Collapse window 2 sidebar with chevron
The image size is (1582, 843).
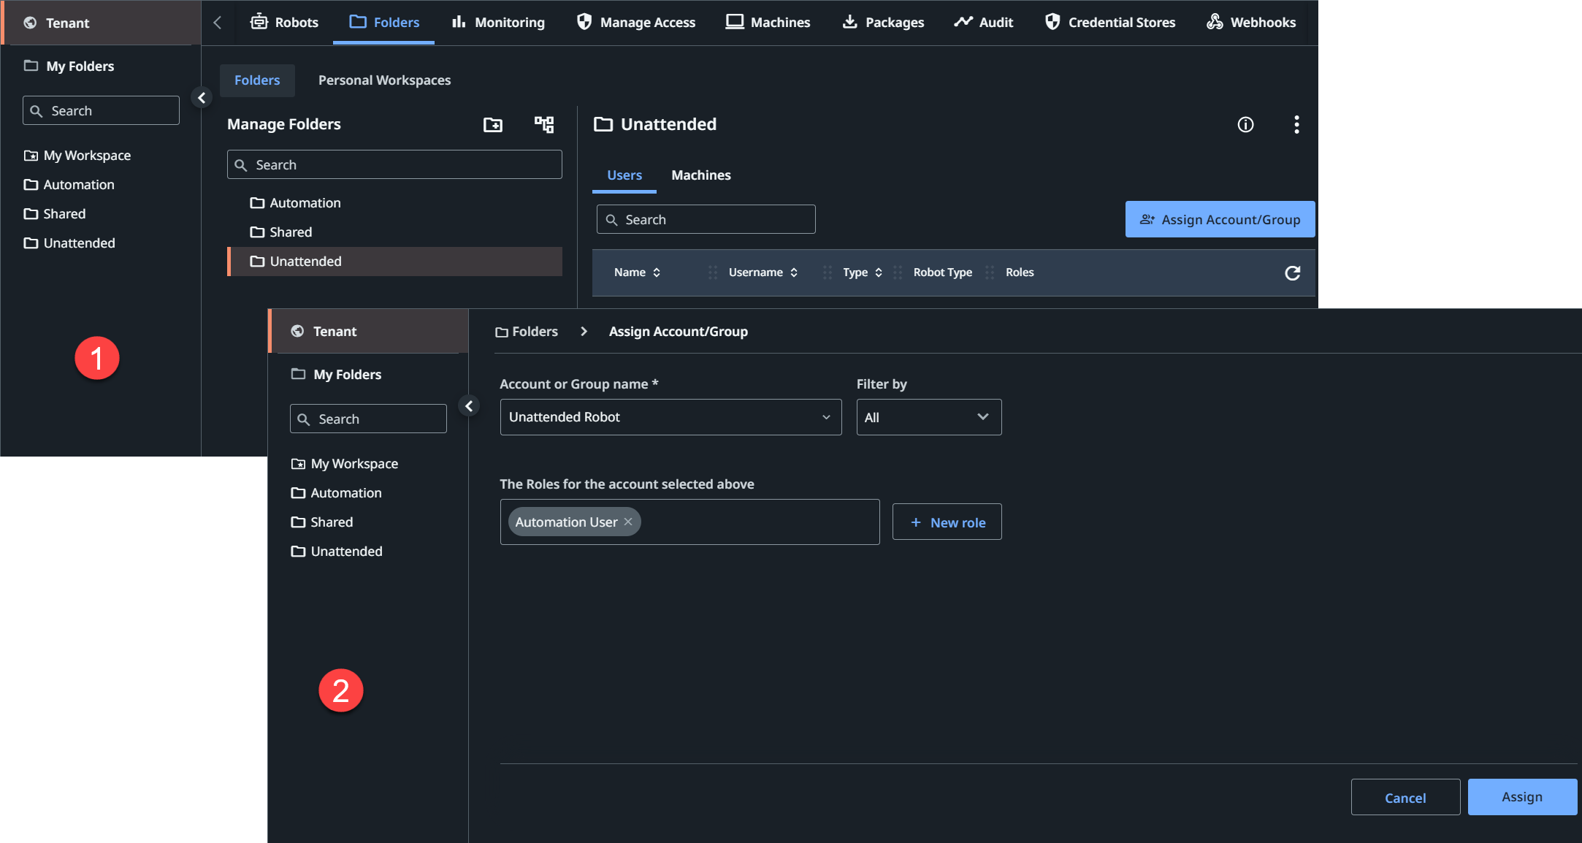coord(469,406)
